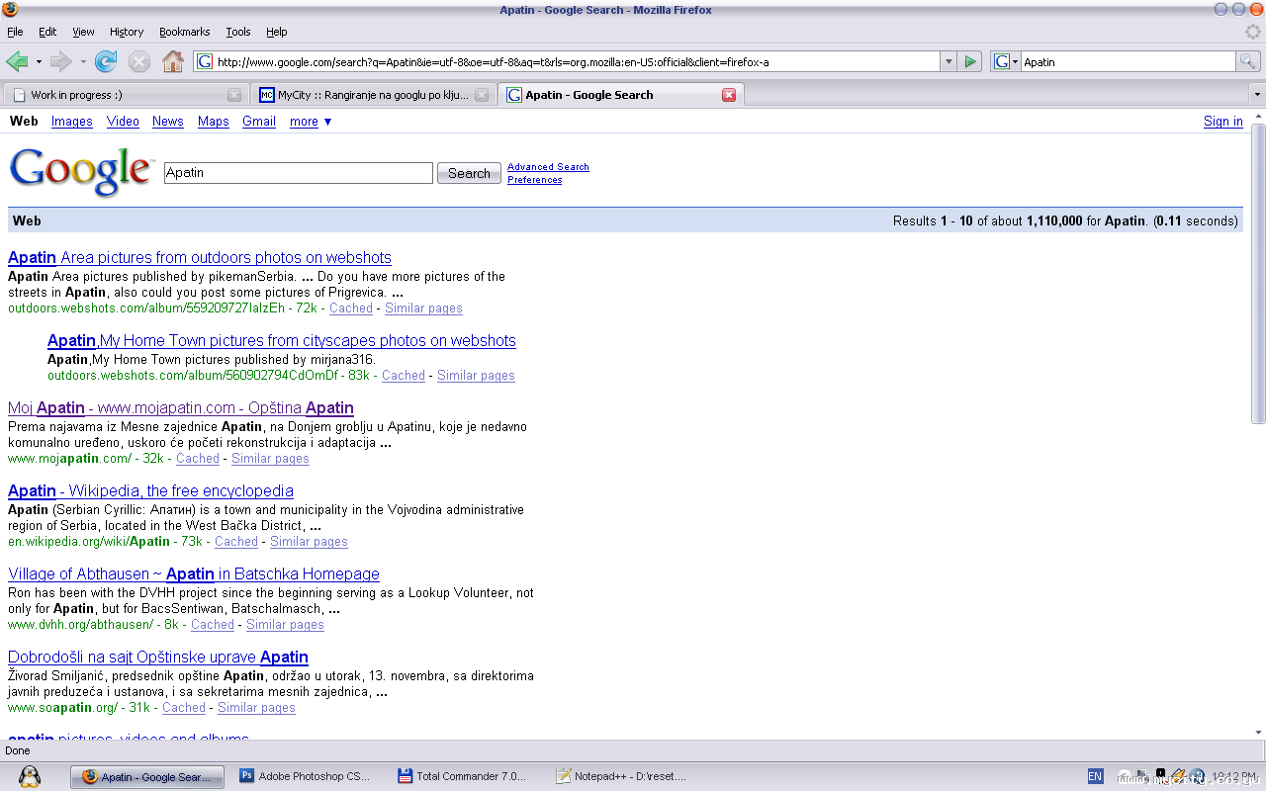This screenshot has width=1266, height=791.
Task: Open the Moj Apatin mojapatin.com result
Action: tap(181, 408)
